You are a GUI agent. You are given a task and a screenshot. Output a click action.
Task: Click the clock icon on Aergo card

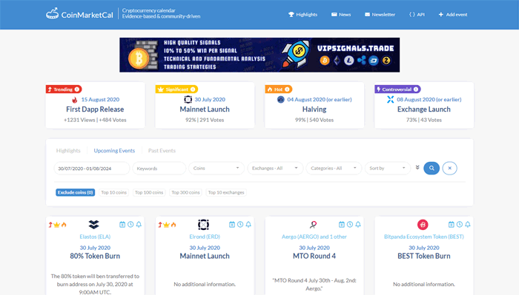point(350,224)
